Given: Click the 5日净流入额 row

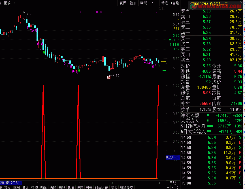Looking at the screenshot, I should pos(211,126).
